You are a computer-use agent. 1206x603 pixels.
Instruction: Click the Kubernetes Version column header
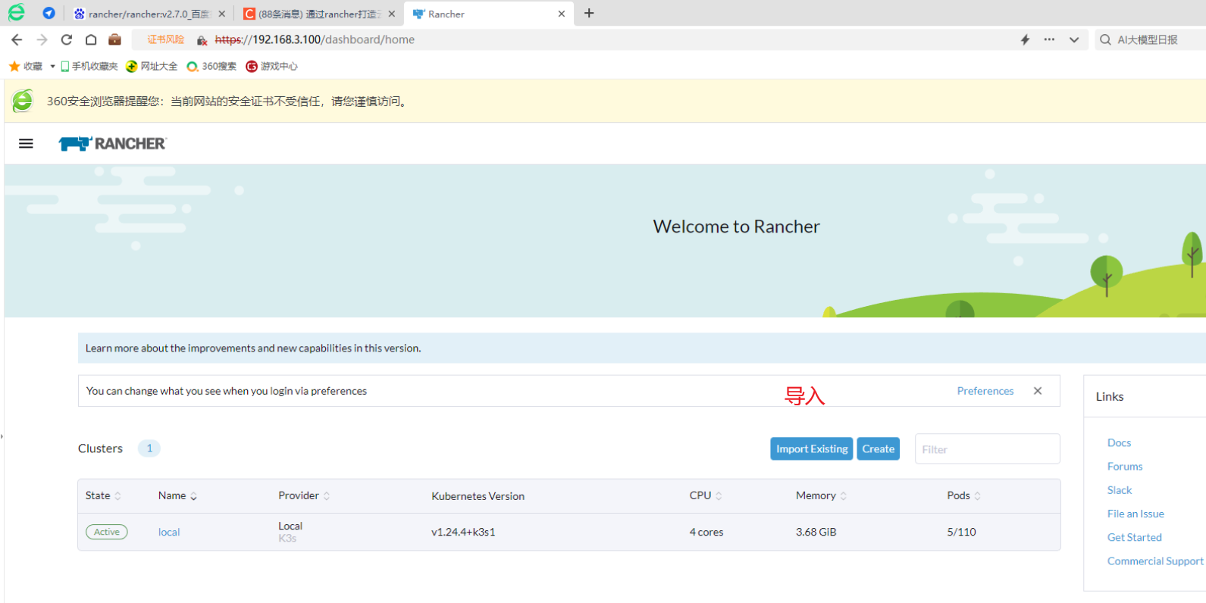478,496
